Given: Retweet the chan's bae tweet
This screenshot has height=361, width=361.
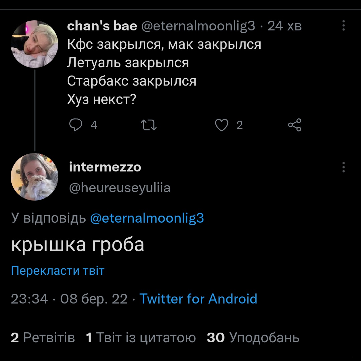Looking at the screenshot, I should (149, 125).
